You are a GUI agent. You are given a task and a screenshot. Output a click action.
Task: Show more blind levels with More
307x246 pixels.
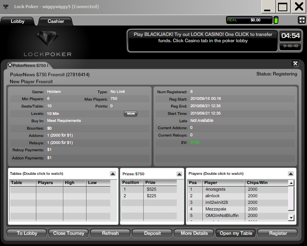(131, 114)
